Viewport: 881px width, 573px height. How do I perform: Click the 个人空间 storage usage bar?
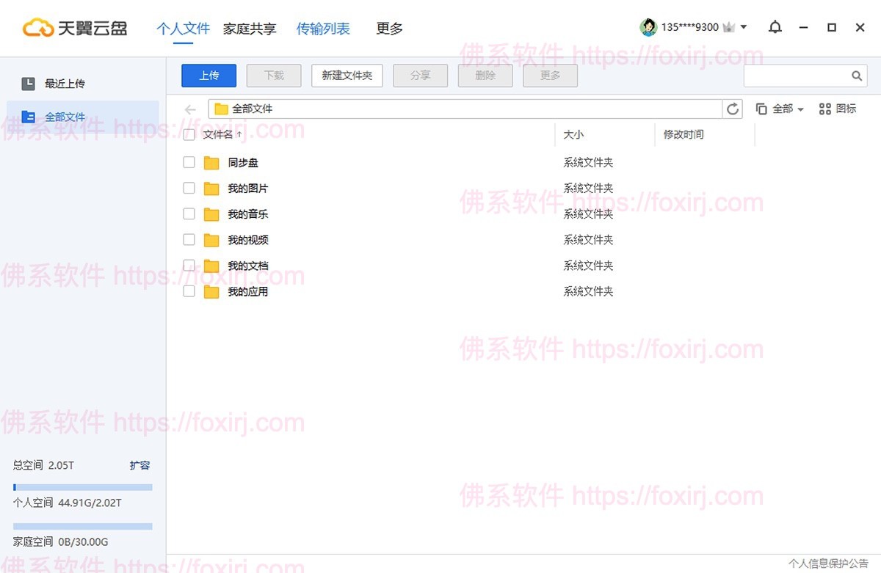pyautogui.click(x=82, y=487)
